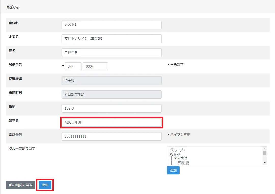Click the 前の画面に戻る button
The width and height of the screenshot is (275, 194).
pos(20,185)
